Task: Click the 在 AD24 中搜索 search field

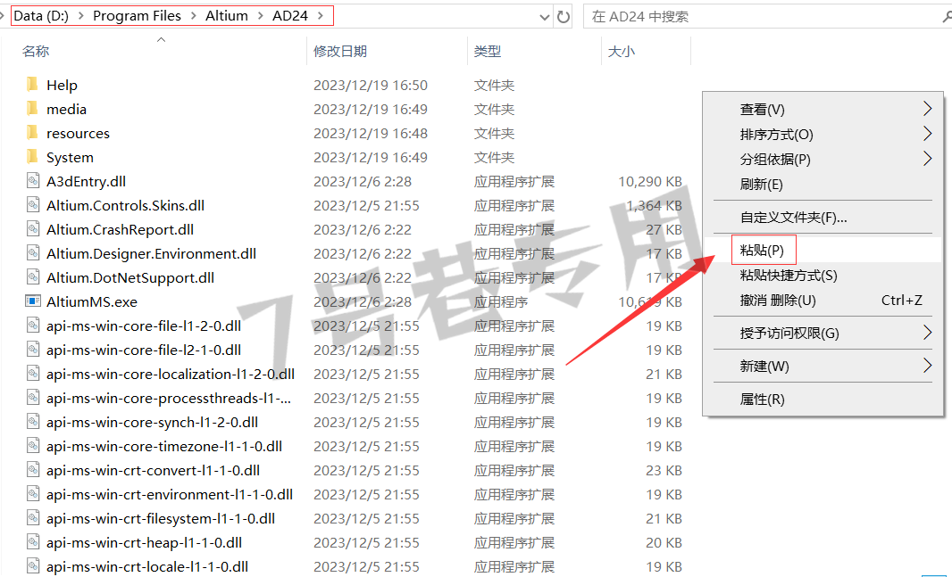Action: tap(765, 16)
